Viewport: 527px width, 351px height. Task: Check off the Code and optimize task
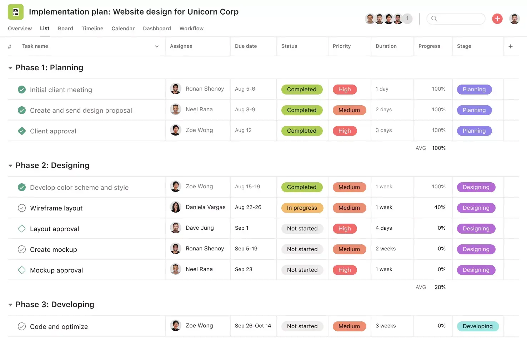click(22, 326)
